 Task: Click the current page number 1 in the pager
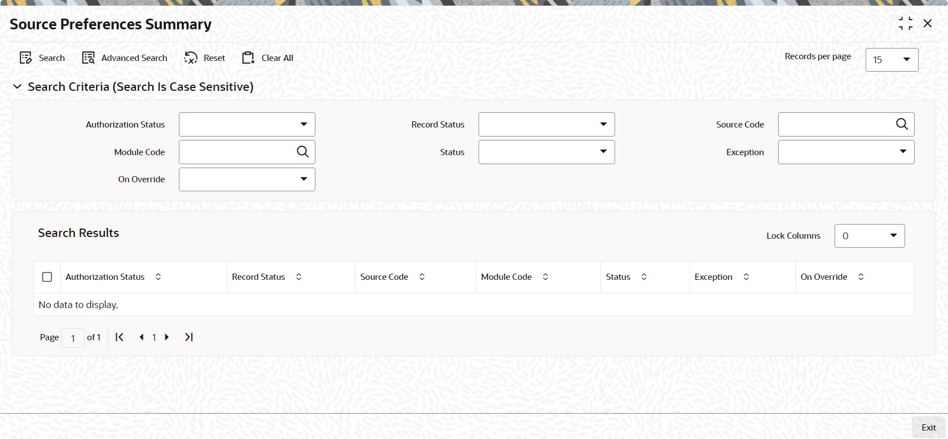point(154,337)
